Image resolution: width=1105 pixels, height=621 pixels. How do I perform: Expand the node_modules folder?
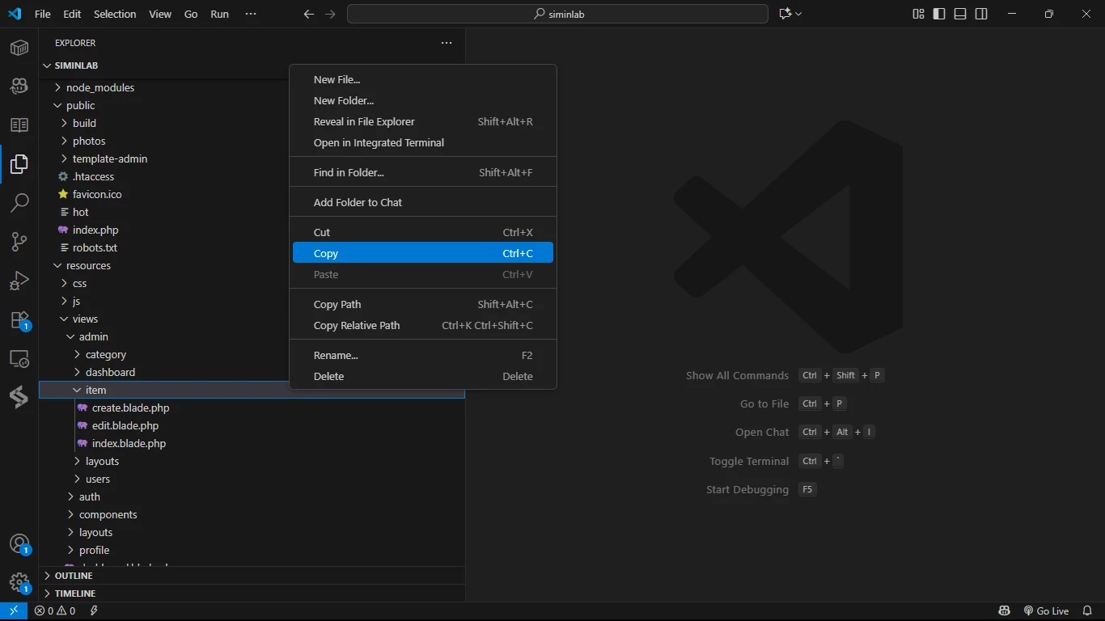tap(100, 87)
